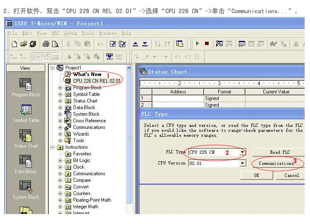Select Floating-Point Math instruction folder
Viewport: 310px width, 224px height.
92,200
